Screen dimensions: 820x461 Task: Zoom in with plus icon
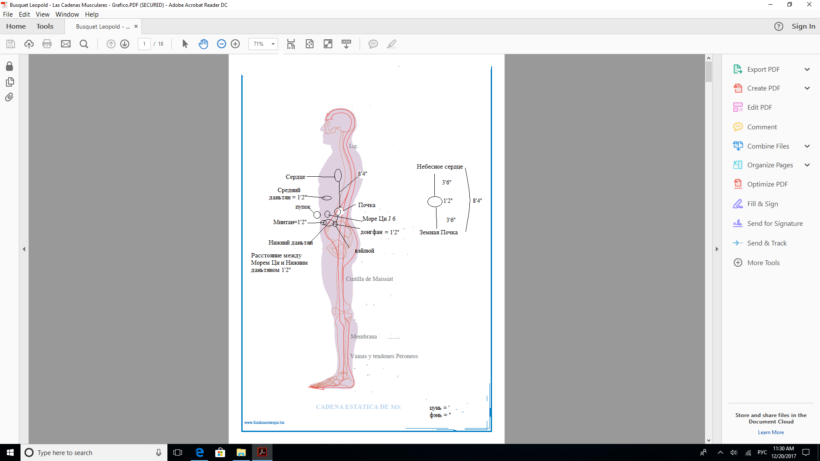coord(235,44)
